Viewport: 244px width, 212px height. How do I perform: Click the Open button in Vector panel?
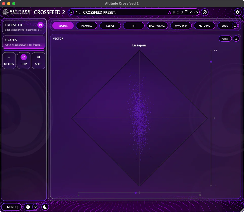point(225,39)
